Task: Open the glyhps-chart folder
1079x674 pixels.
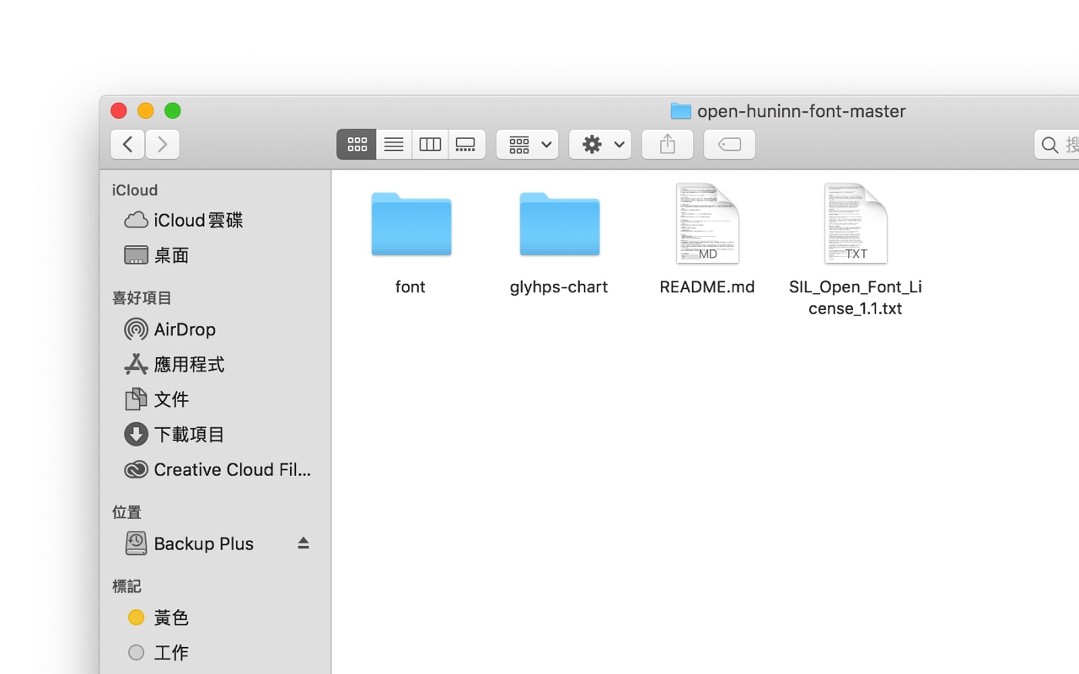Action: click(x=559, y=226)
